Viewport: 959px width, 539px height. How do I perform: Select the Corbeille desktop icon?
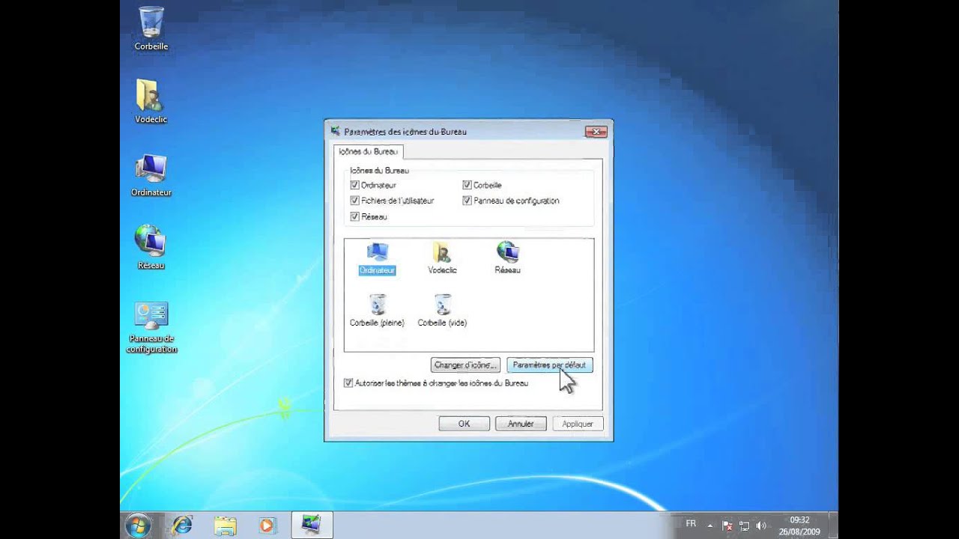151,28
